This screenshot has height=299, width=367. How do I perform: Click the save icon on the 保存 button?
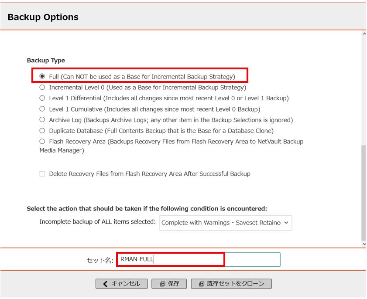point(162,284)
